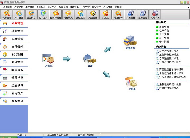This screenshot has height=138, width=190.
Task: Open the 进货销售 menu
Action: [x=19, y=7]
